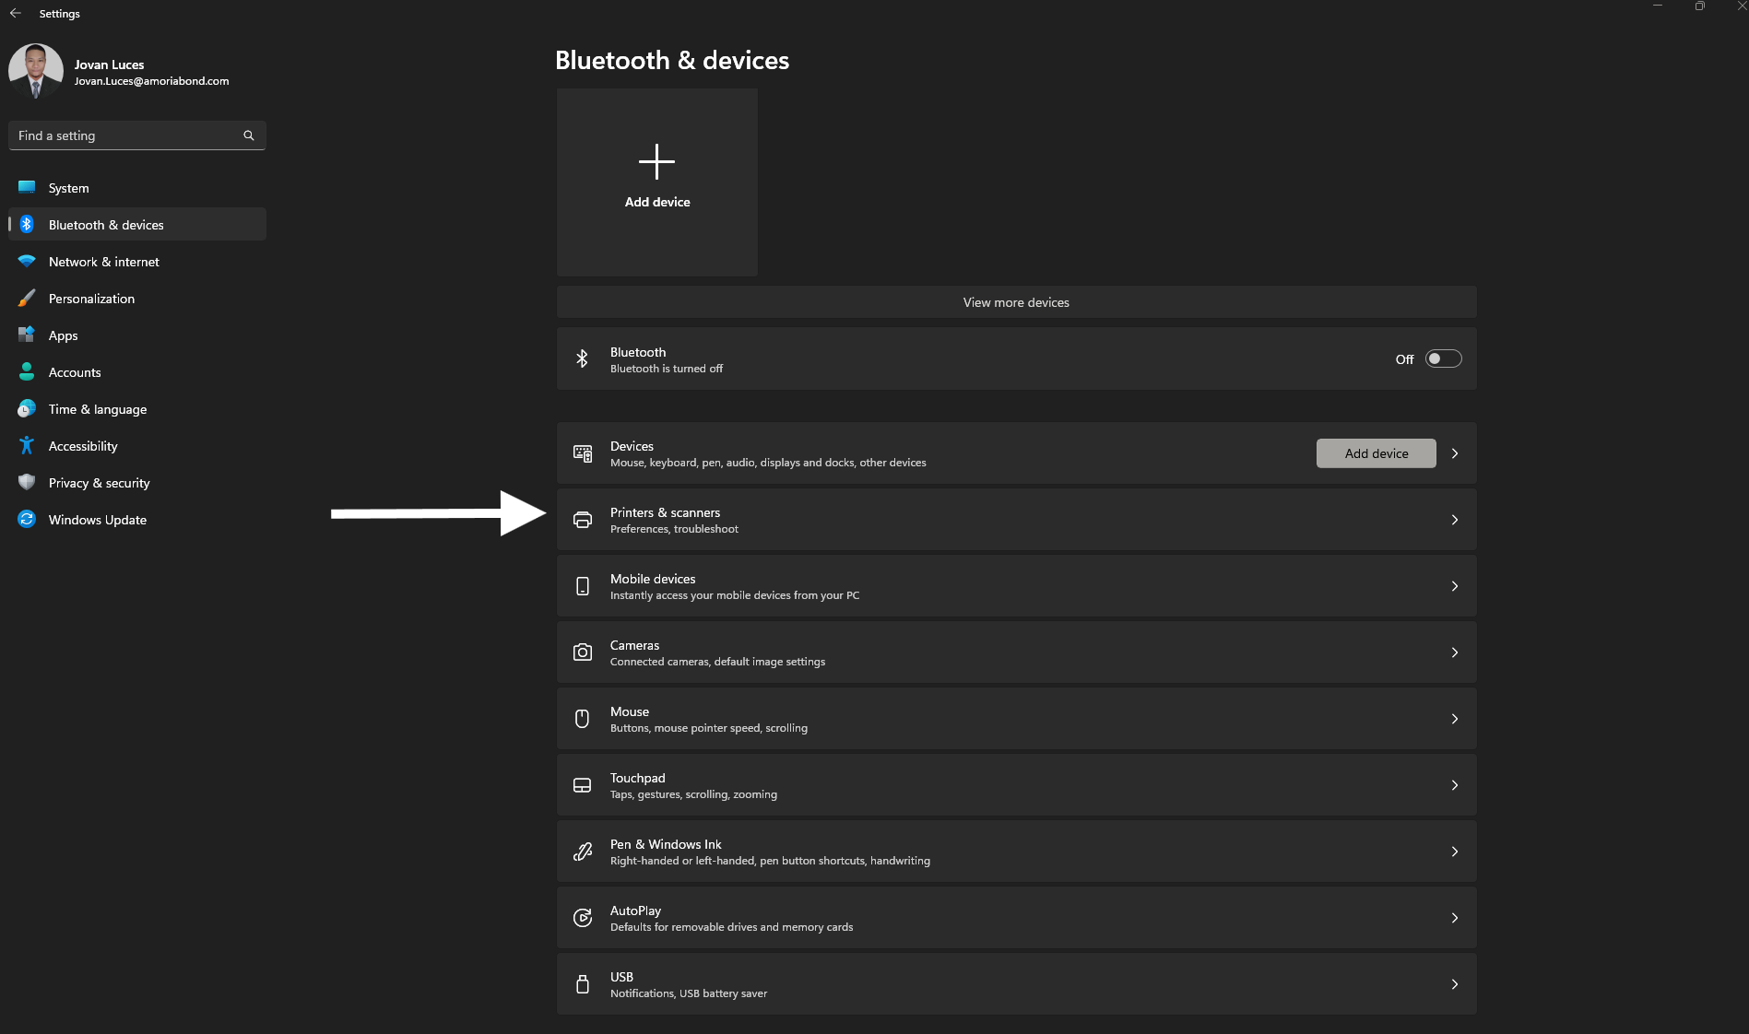The width and height of the screenshot is (1749, 1034).
Task: Click the plus icon in Add device tile
Action: (x=656, y=162)
